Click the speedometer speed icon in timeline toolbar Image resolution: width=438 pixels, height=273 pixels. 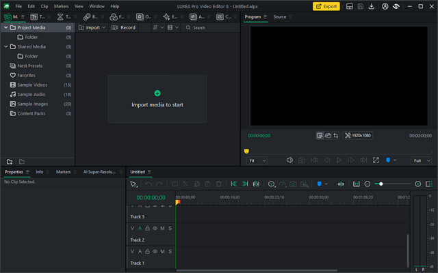283,184
